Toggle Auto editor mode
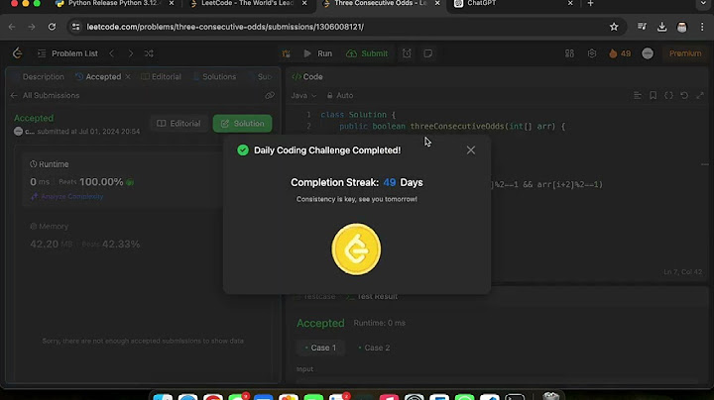The image size is (714, 400). click(340, 95)
